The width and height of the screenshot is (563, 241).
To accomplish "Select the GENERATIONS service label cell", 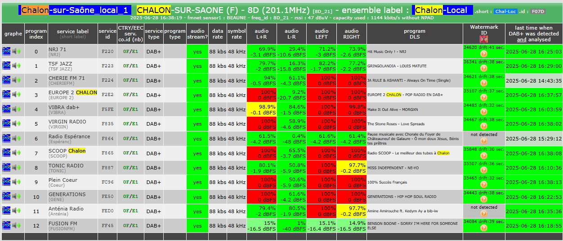I will tap(73, 197).
